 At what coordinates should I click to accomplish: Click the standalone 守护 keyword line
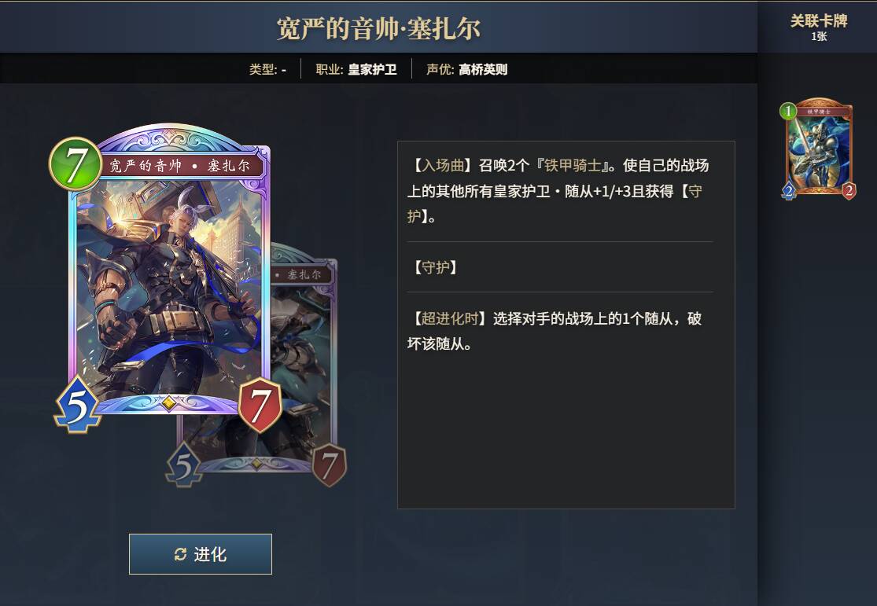tap(436, 267)
